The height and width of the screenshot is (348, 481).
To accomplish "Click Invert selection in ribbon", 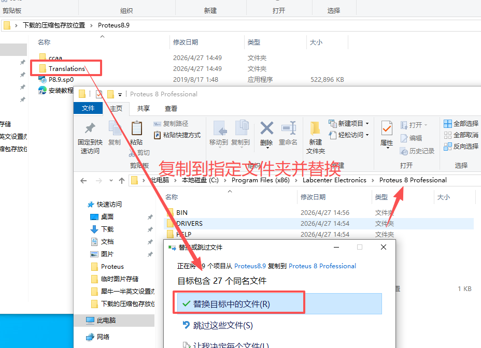I will 461,146.
